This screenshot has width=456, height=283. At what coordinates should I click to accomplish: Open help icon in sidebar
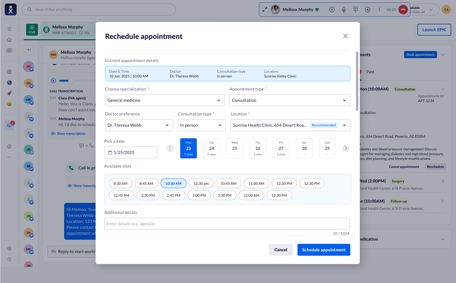pos(9,259)
